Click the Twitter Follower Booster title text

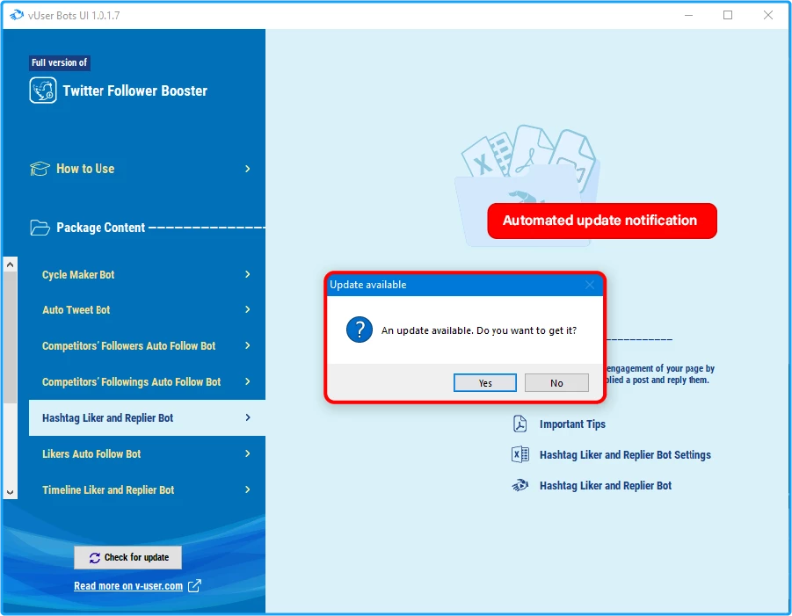[134, 91]
